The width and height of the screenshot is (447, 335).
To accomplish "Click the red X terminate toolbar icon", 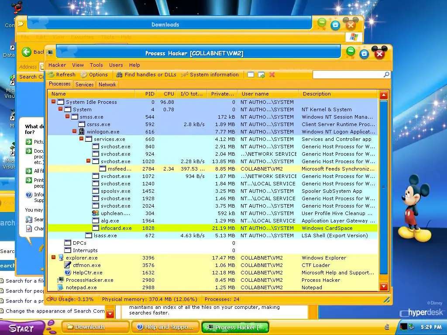I will coord(272,75).
